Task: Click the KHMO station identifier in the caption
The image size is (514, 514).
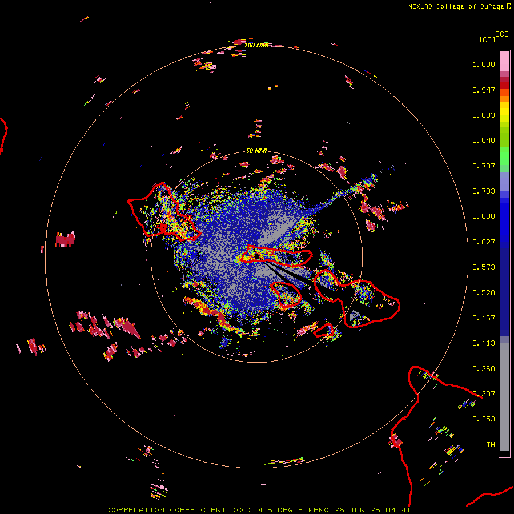Action: point(318,510)
